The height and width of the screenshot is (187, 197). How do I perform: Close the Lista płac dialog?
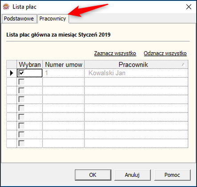click(x=189, y=7)
